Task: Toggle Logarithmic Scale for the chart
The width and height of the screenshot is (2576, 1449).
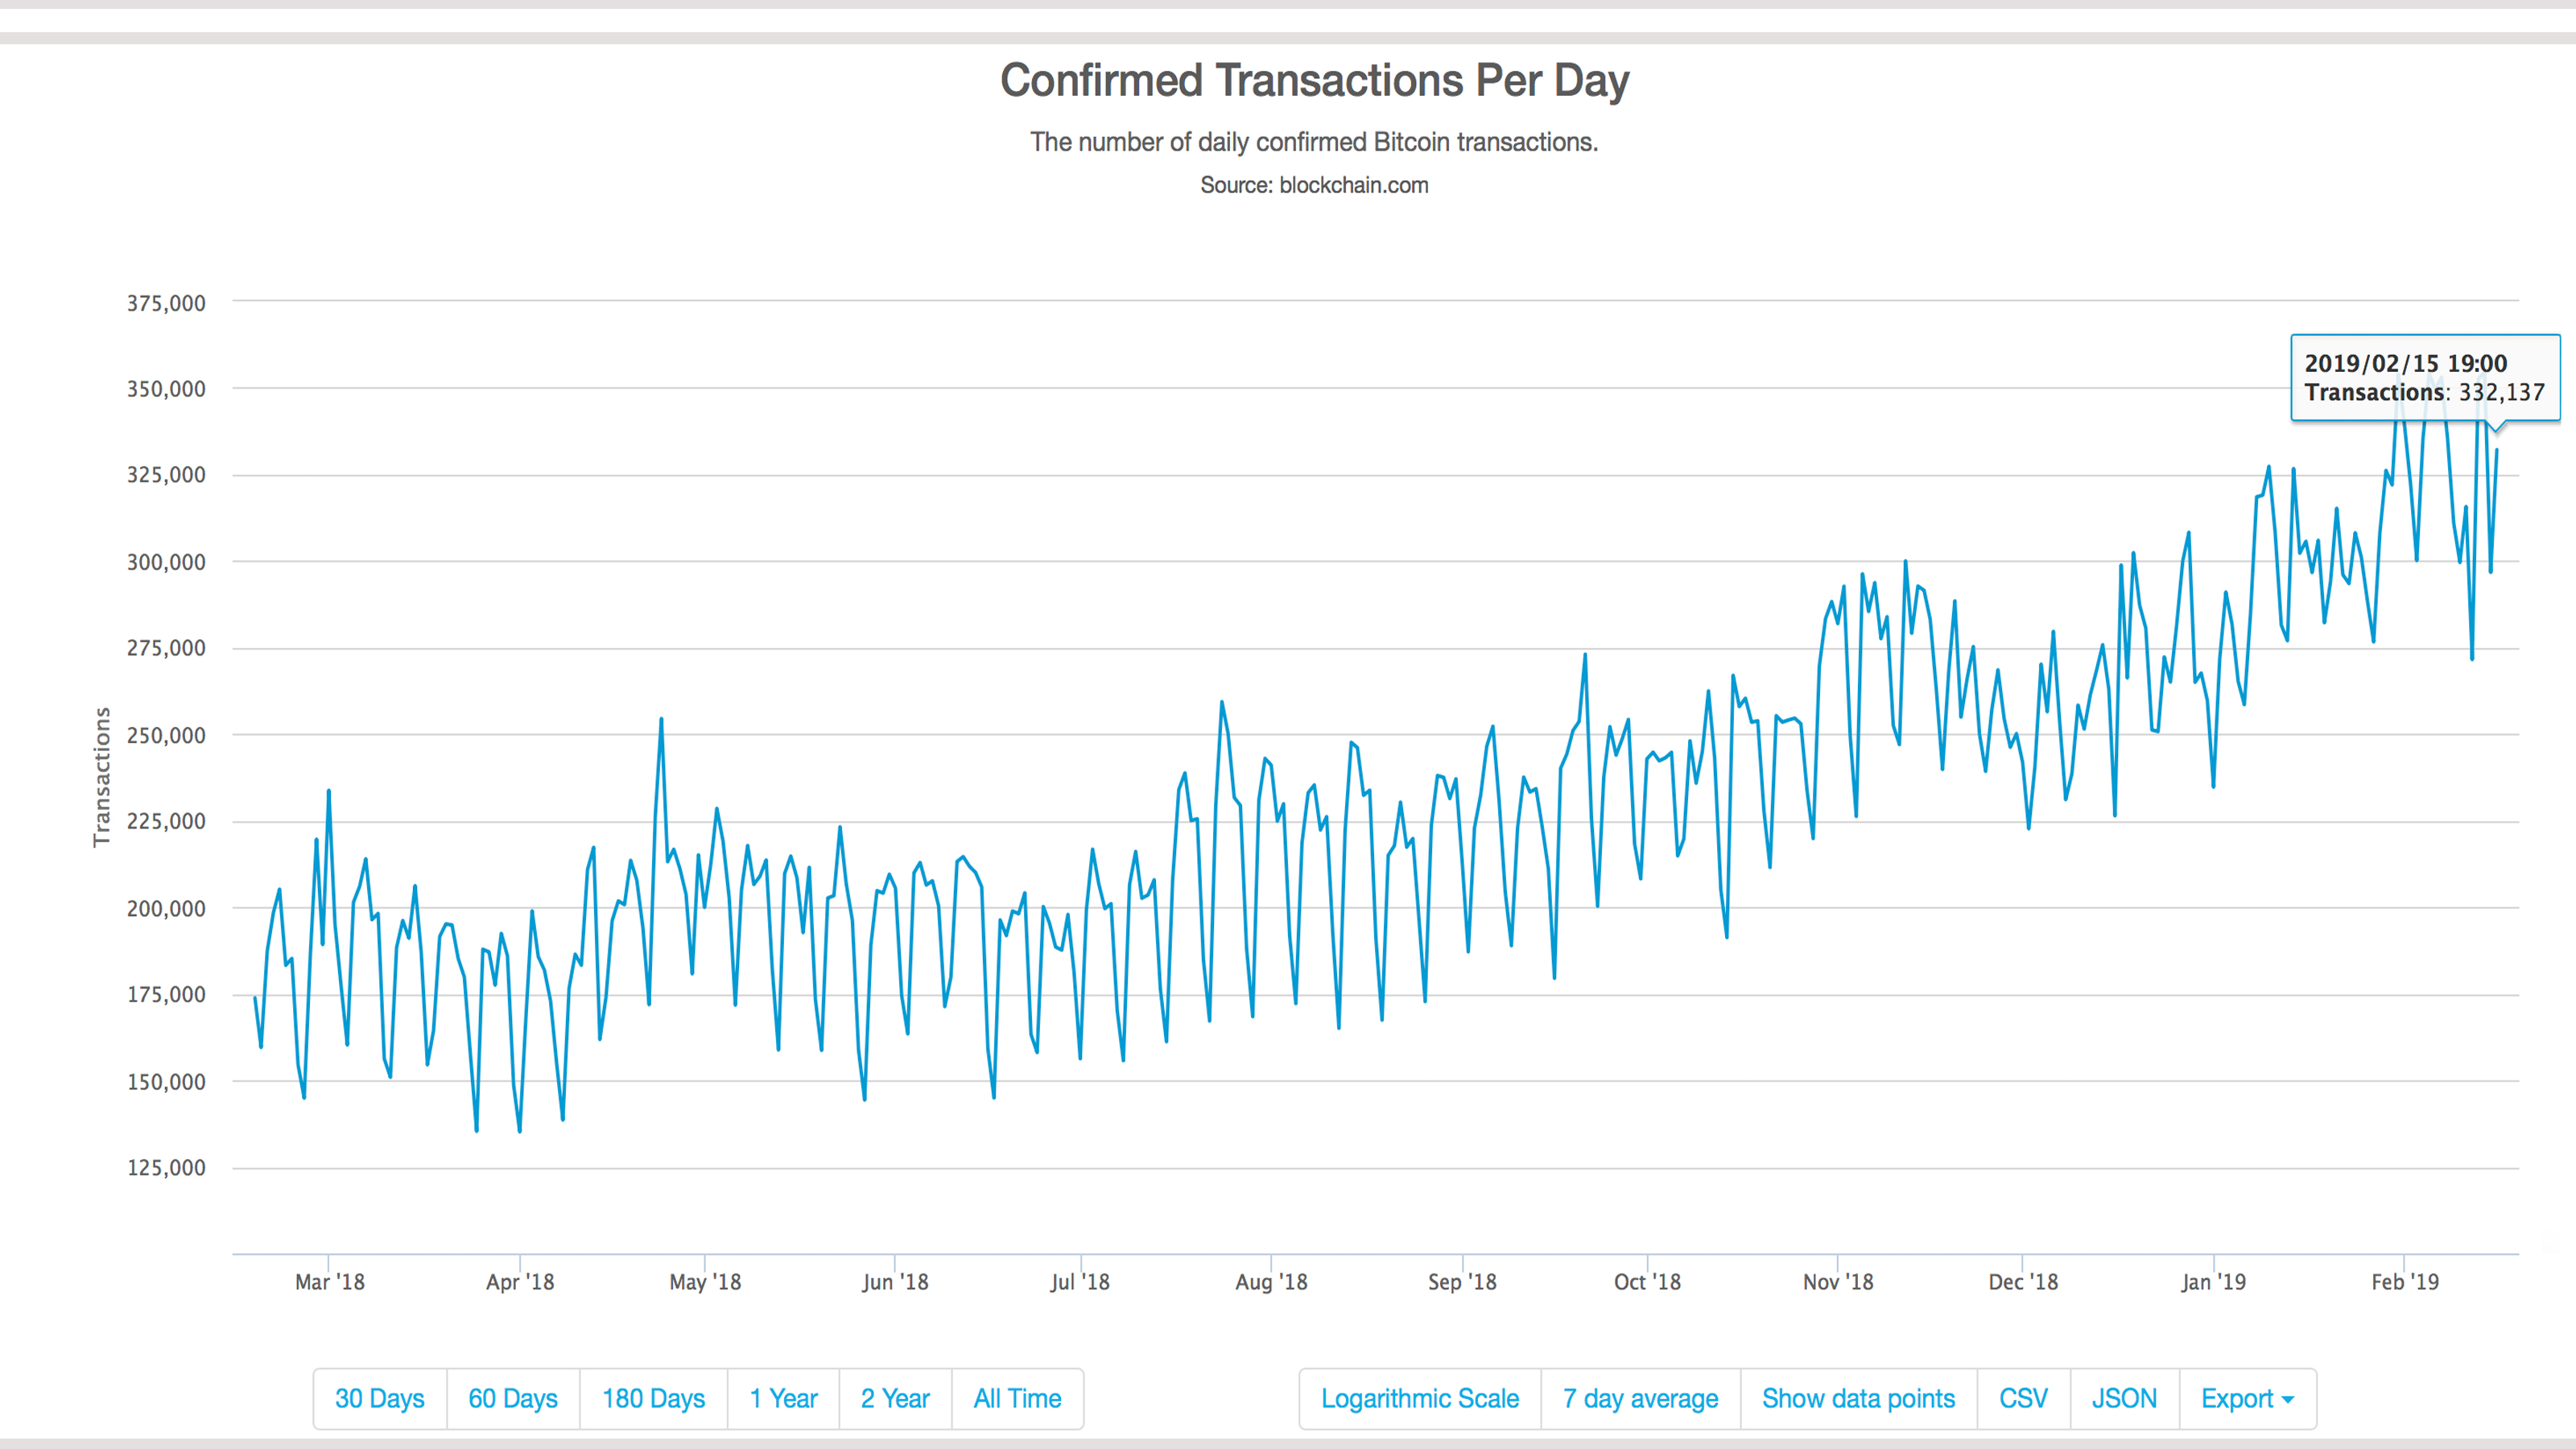Action: (1419, 1399)
